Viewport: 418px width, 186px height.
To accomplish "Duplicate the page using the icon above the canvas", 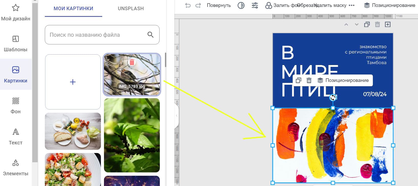I will click(367, 24).
